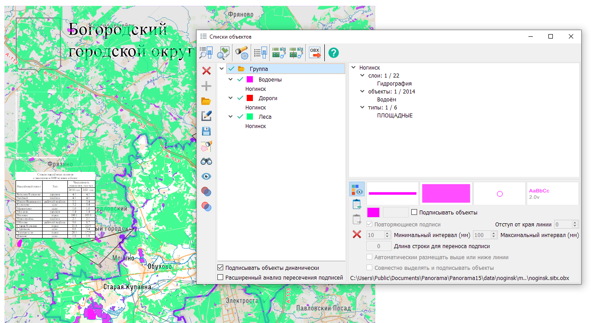Click the small magenta color swatch
Viewport: 591px width, 323px height.
pos(373,212)
